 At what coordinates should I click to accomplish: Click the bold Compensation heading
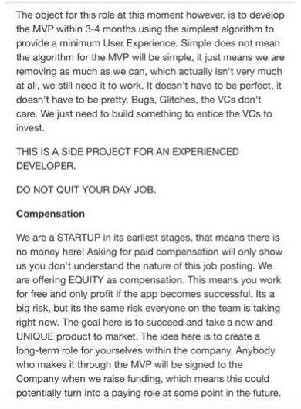(x=50, y=214)
